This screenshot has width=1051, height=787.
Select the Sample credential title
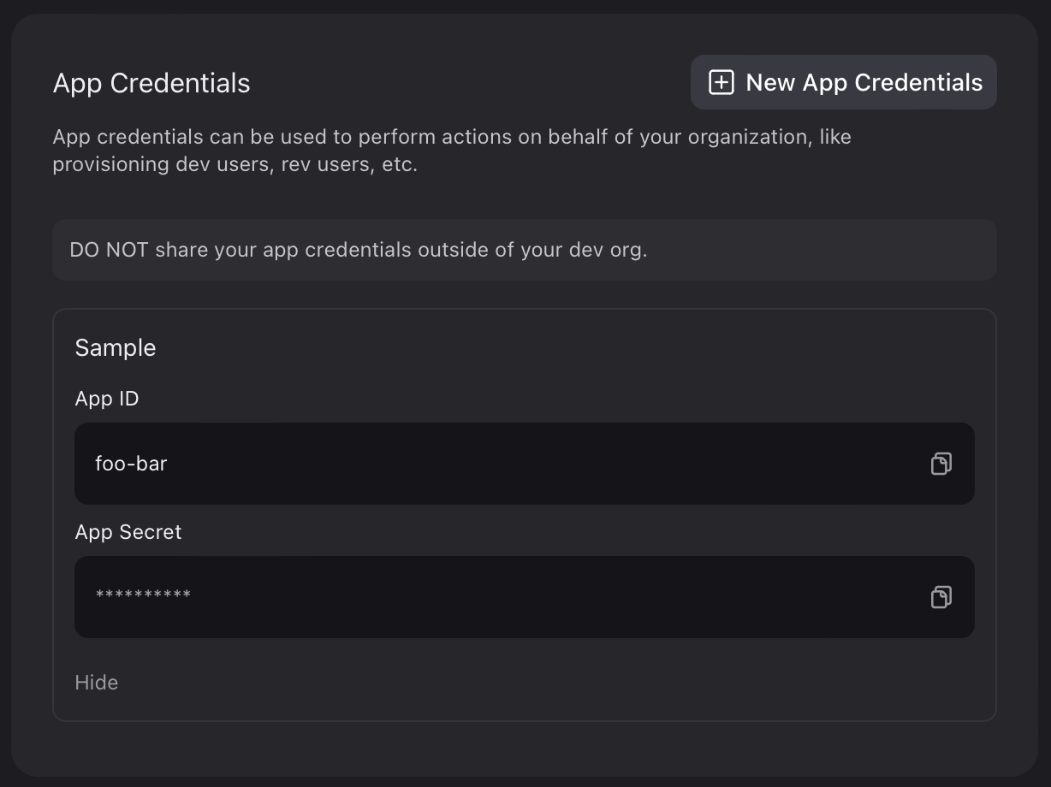116,347
